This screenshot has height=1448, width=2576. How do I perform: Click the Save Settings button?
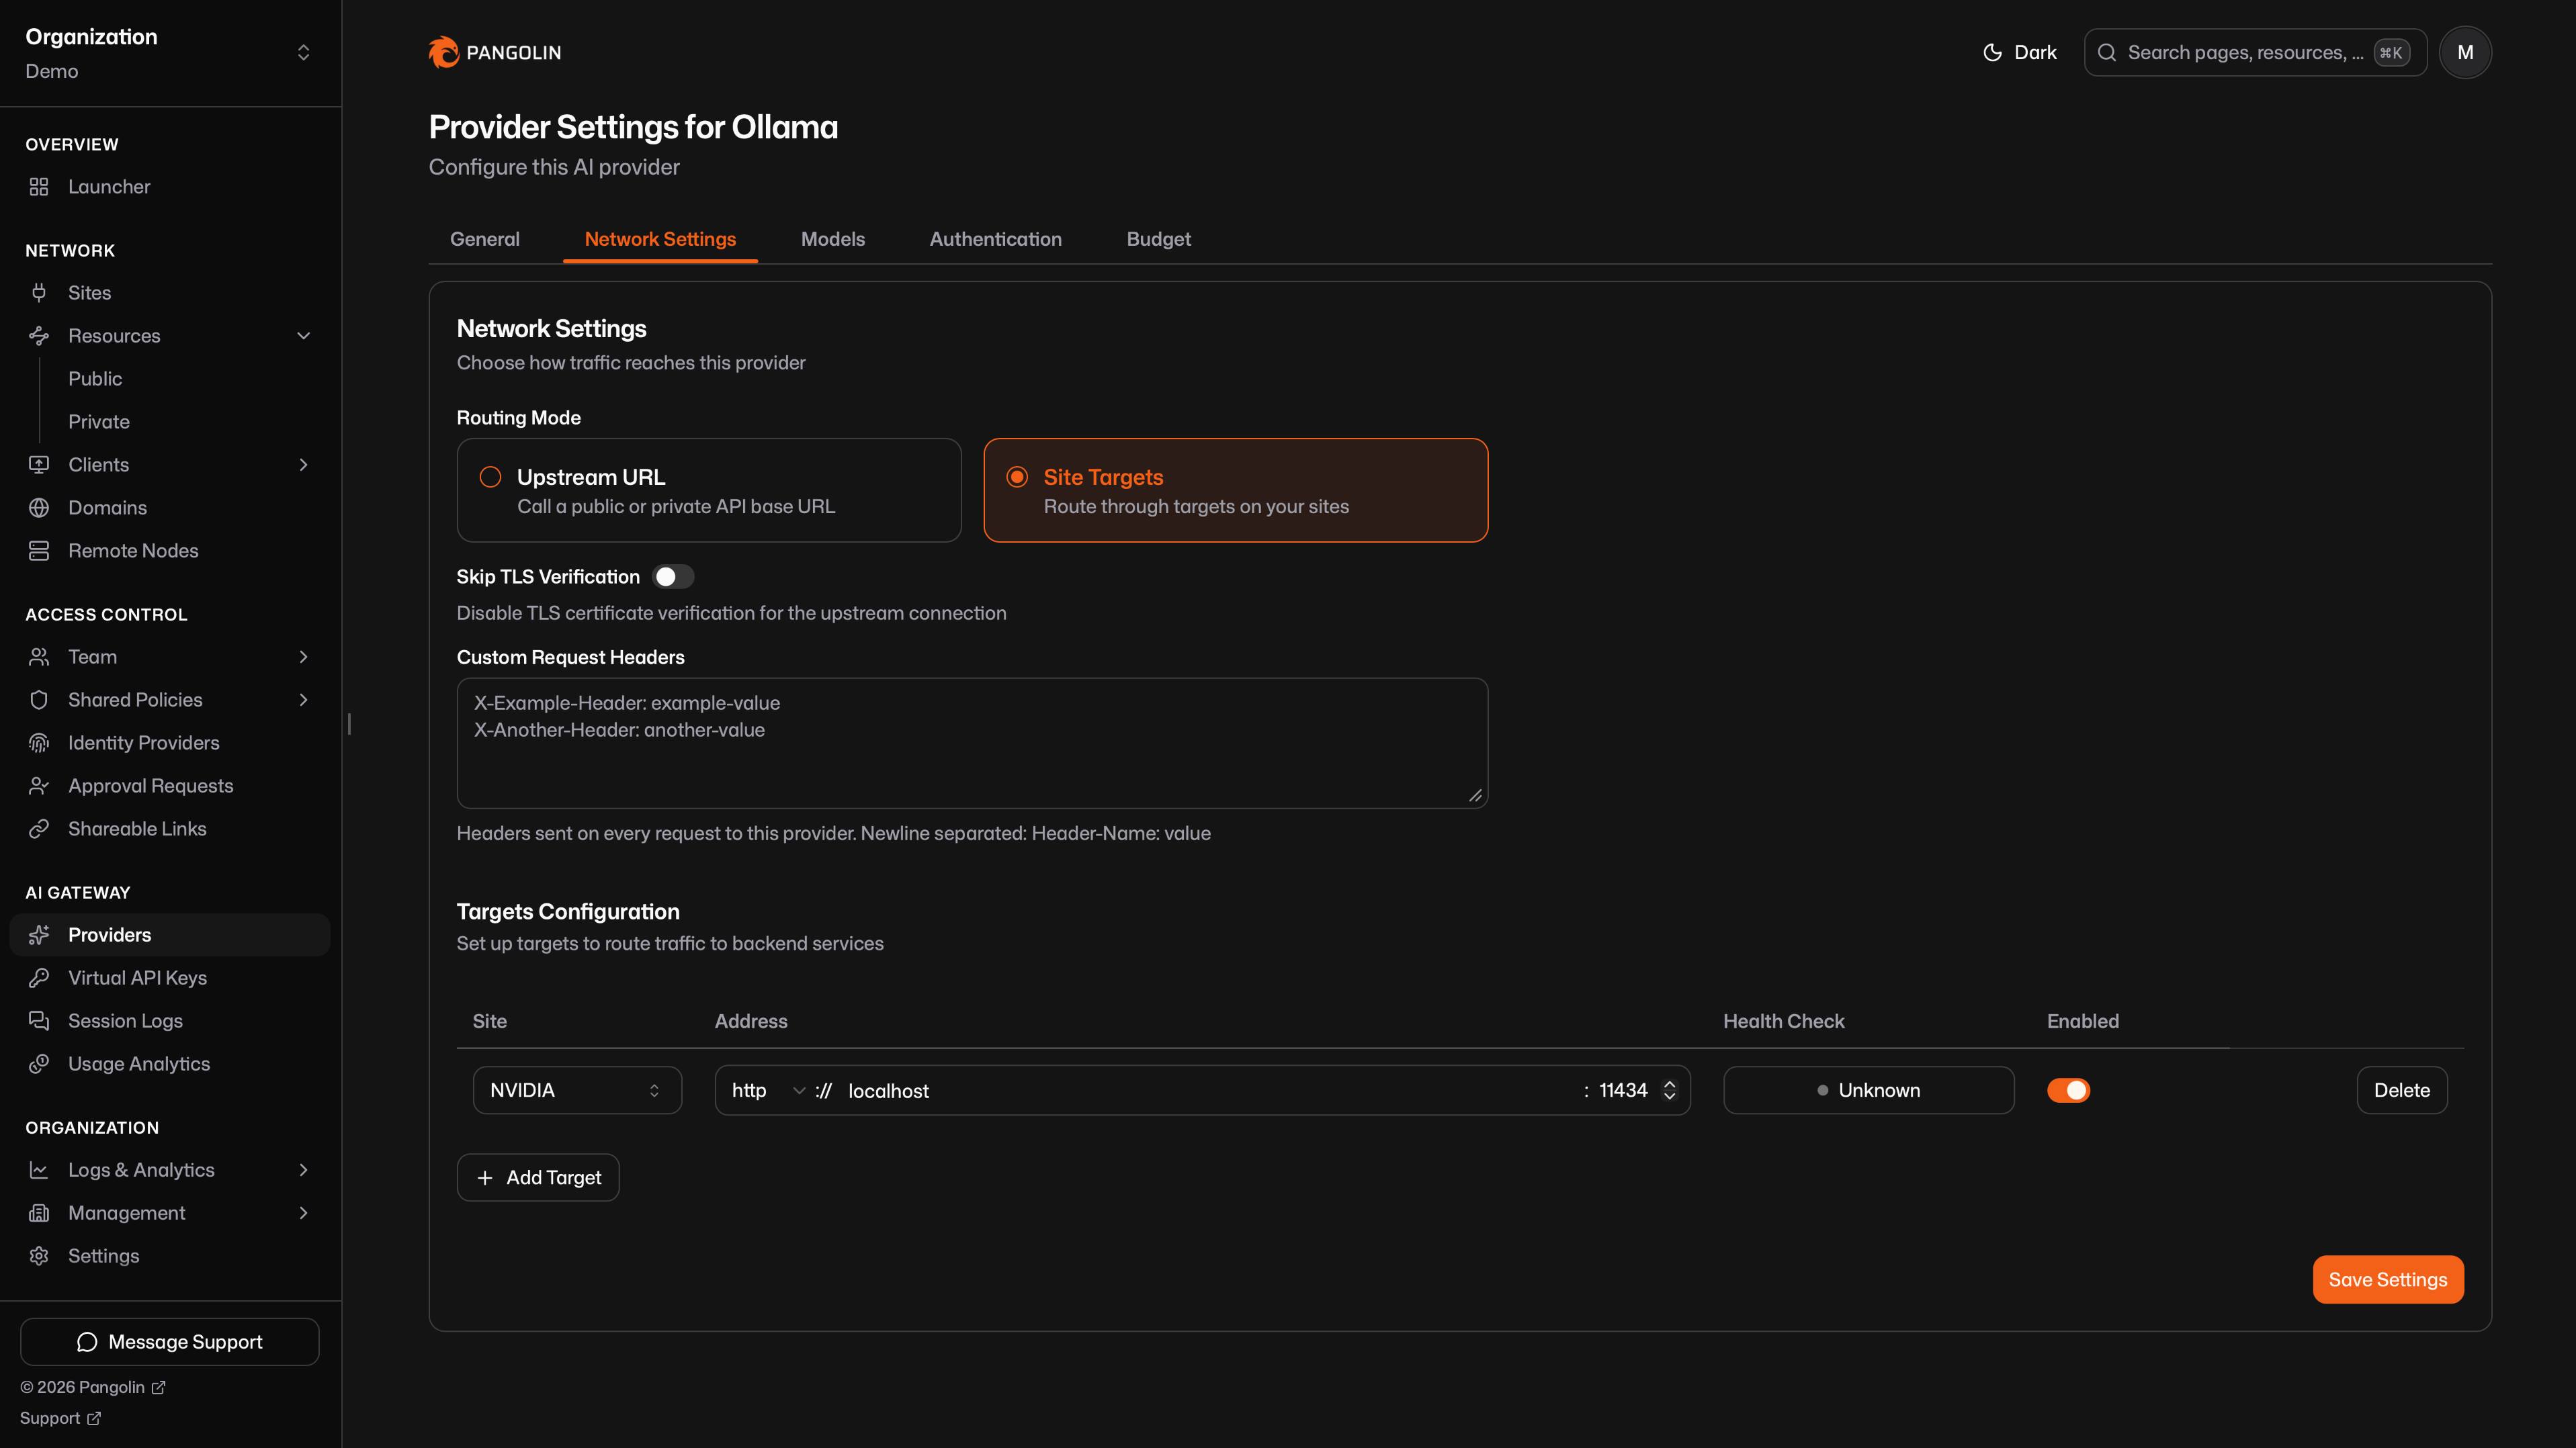pos(2388,1279)
